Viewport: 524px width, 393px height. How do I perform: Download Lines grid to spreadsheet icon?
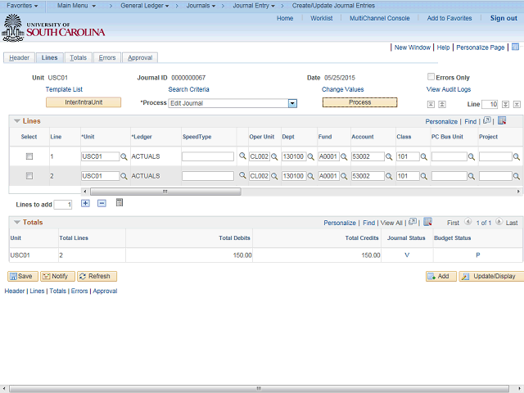click(x=502, y=120)
